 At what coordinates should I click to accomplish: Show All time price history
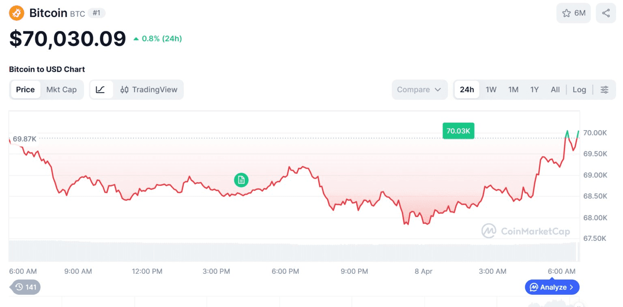point(555,90)
